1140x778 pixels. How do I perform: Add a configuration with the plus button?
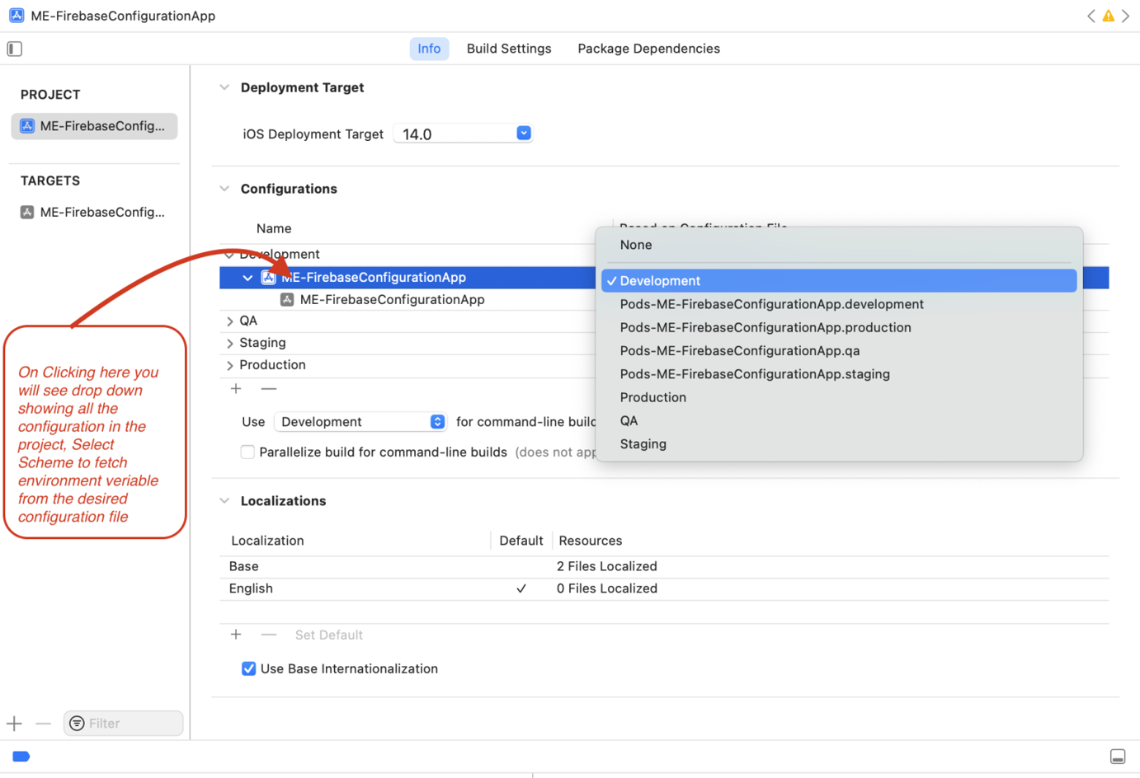(236, 388)
